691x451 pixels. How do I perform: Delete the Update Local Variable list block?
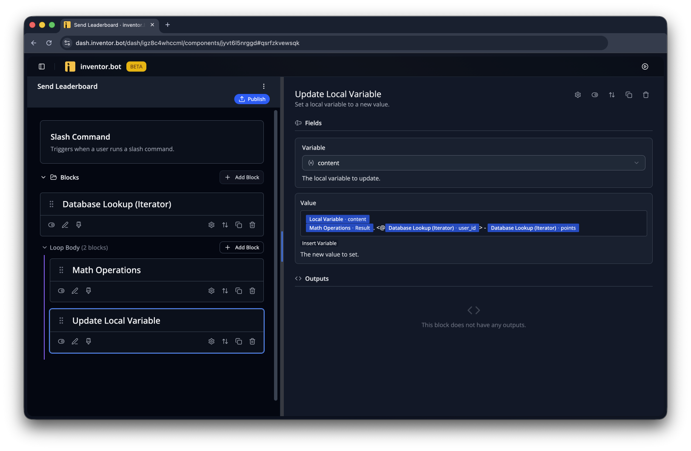[x=252, y=341]
